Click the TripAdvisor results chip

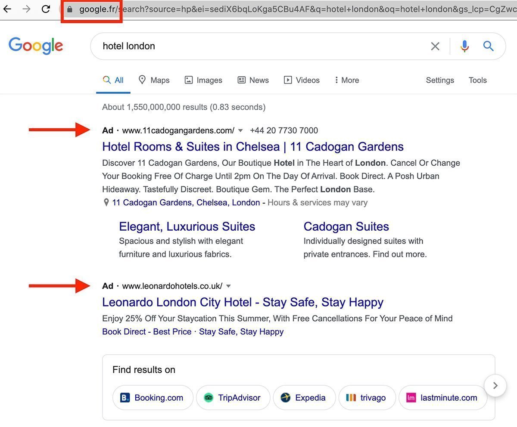(x=233, y=398)
